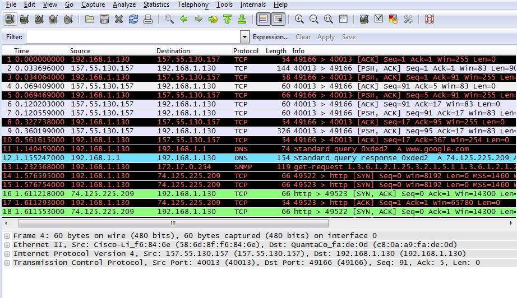The image size is (517, 298).
Task: Open the capture options icon
Action: pyautogui.click(x=25, y=19)
